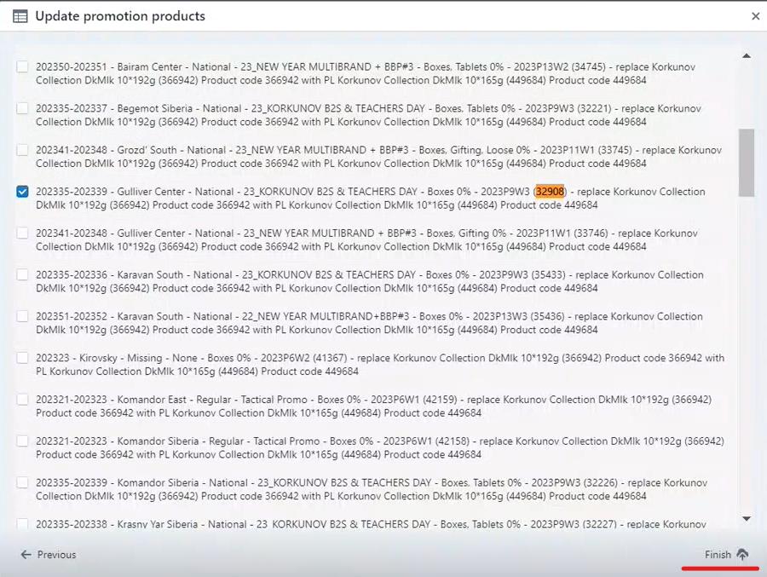Check the Karavan South (35436) promotion checkbox
Image resolution: width=767 pixels, height=577 pixels.
tap(22, 316)
